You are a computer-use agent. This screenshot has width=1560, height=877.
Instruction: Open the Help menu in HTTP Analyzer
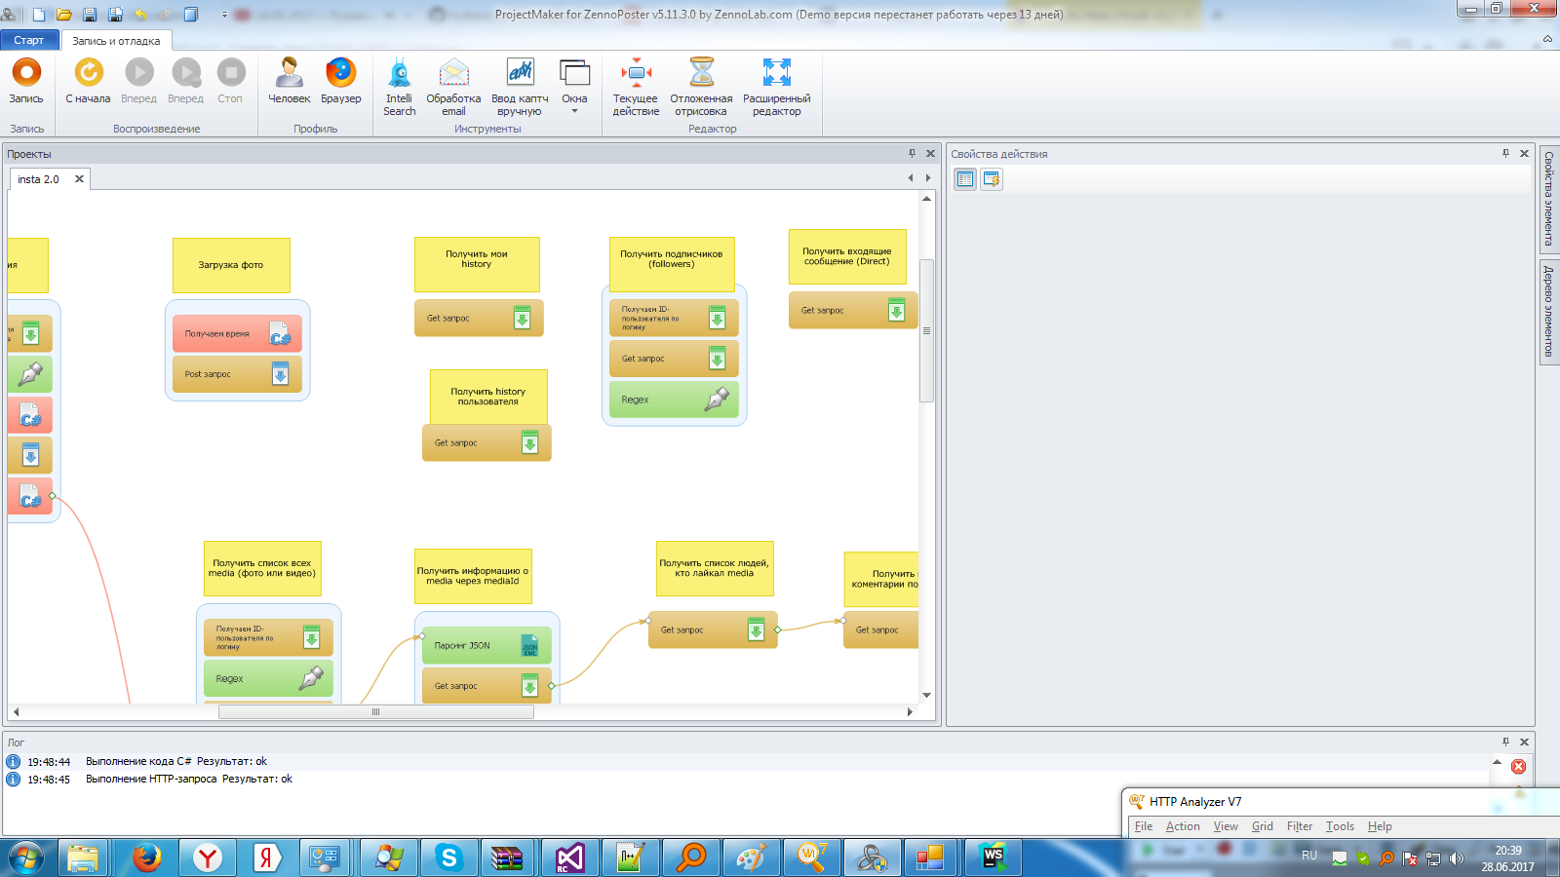1380,826
